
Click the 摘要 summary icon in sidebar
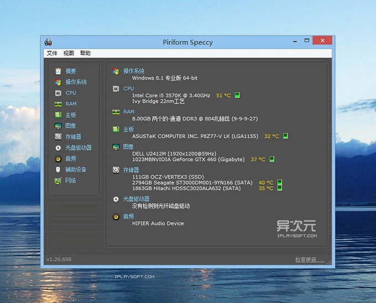point(58,71)
